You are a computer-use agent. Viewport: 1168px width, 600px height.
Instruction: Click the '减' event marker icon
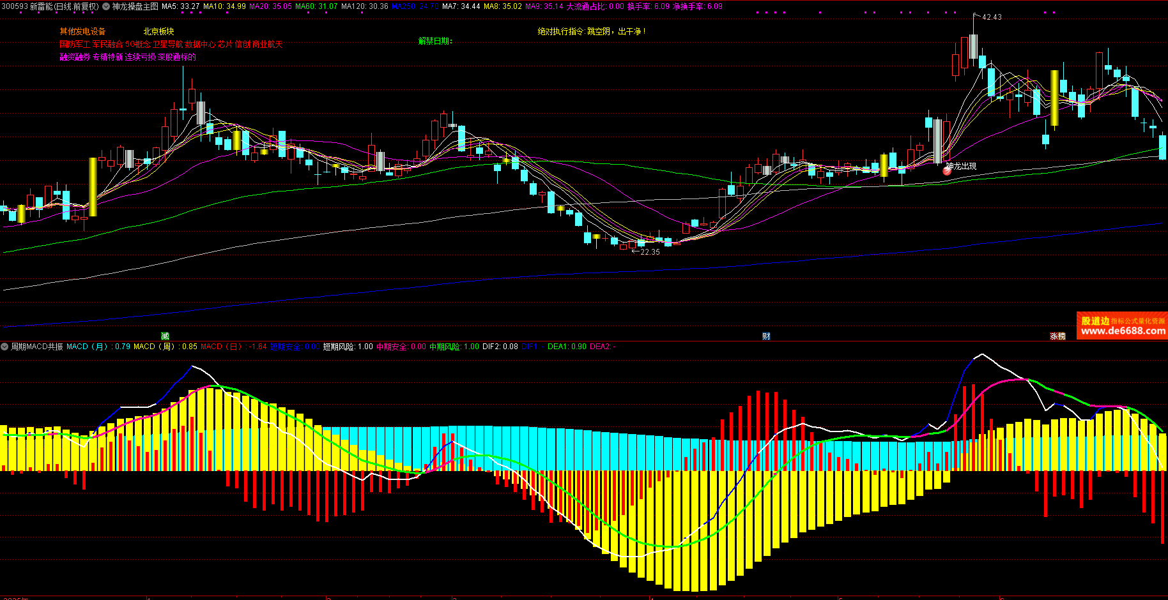coord(165,336)
